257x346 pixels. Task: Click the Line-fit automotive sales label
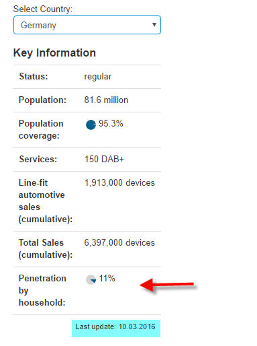click(x=46, y=201)
